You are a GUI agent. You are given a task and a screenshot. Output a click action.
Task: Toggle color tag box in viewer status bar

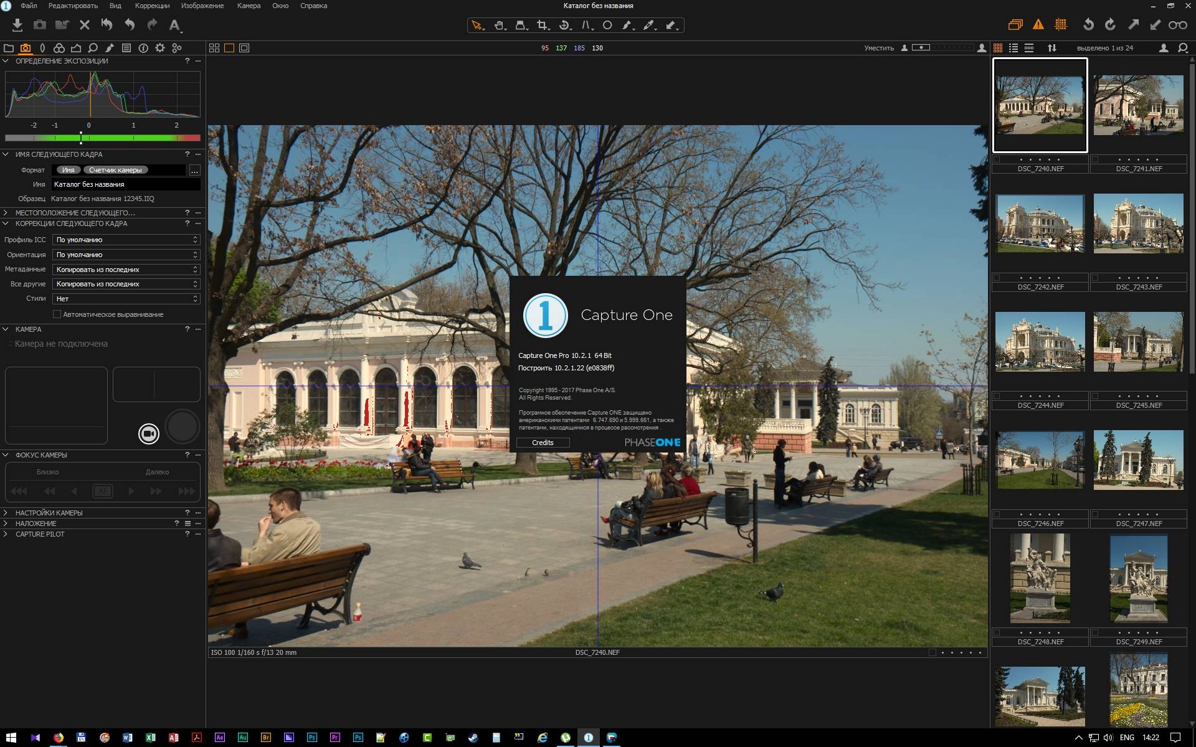coord(933,652)
